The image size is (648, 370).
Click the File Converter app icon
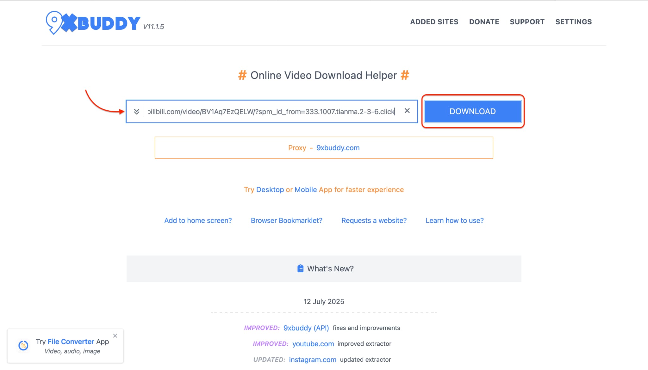tap(23, 345)
